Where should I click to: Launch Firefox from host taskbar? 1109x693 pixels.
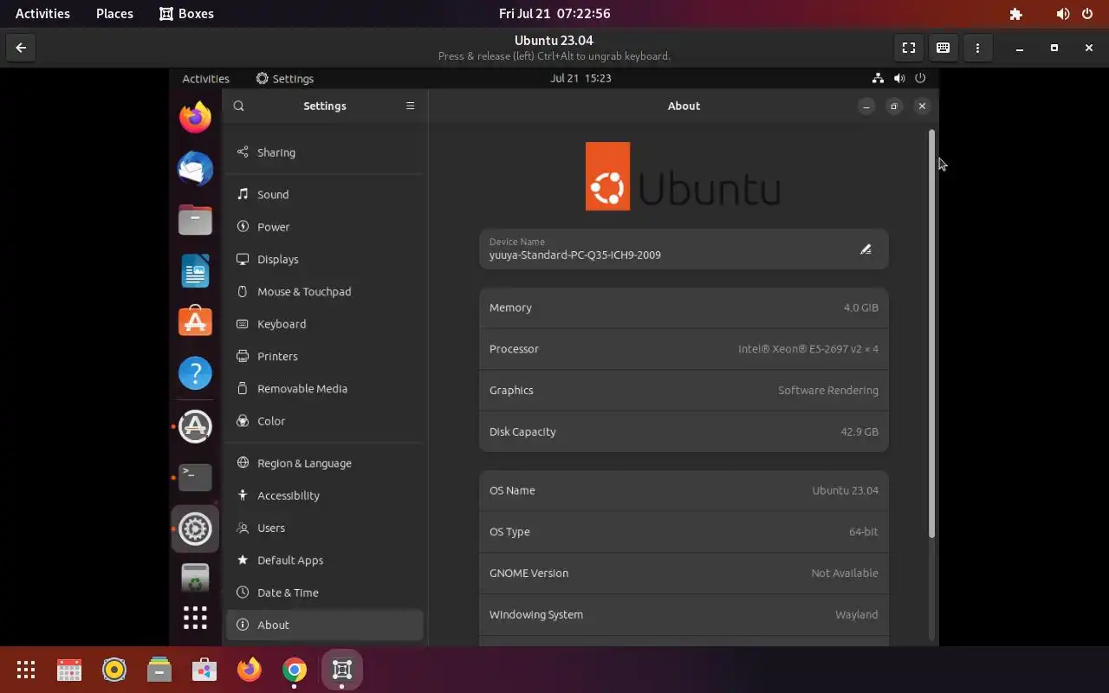[250, 670]
